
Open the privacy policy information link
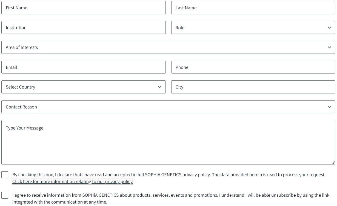click(x=72, y=181)
